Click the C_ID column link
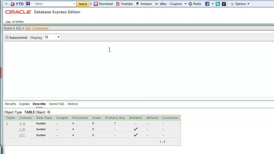The image size is (274, 154). [x=22, y=129]
